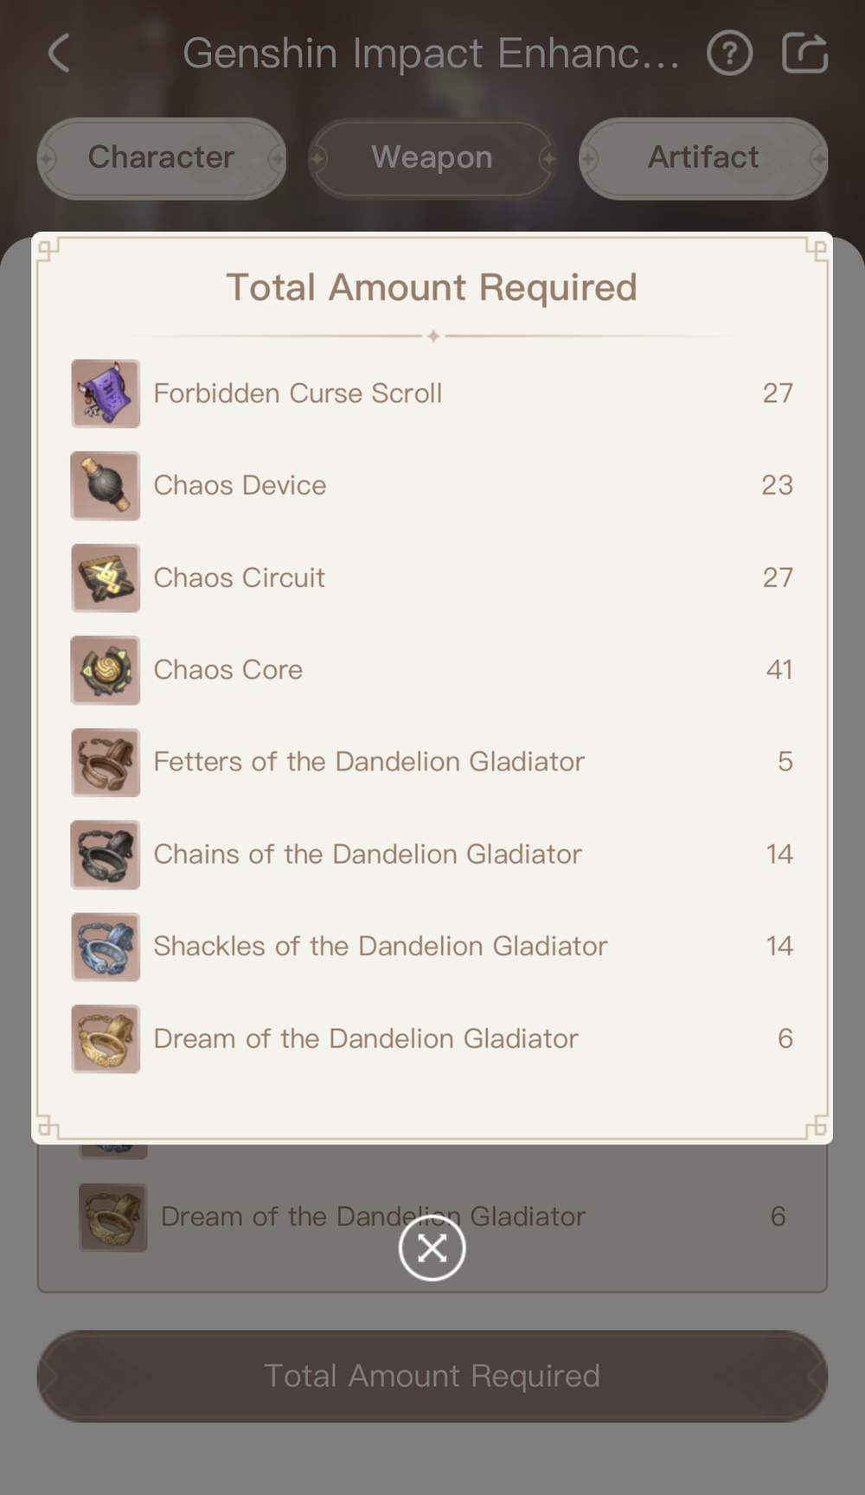This screenshot has height=1495, width=865.
Task: Close the Total Amount Required popup
Action: point(432,1248)
